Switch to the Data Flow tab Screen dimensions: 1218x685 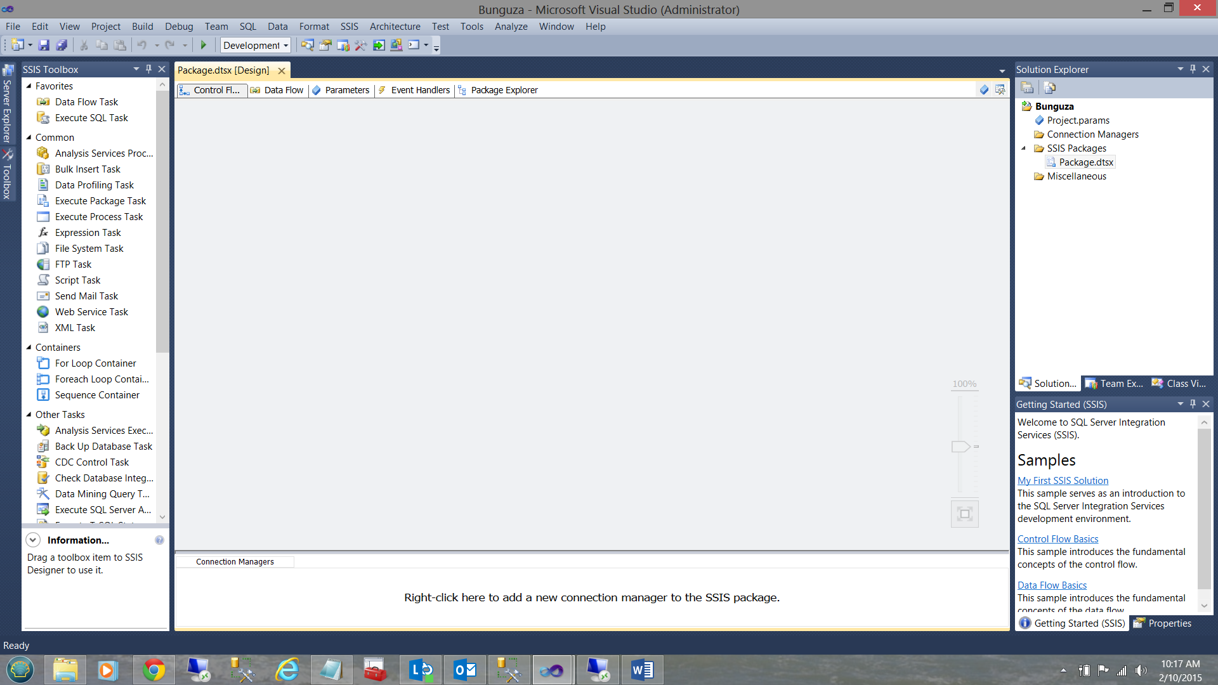(283, 90)
